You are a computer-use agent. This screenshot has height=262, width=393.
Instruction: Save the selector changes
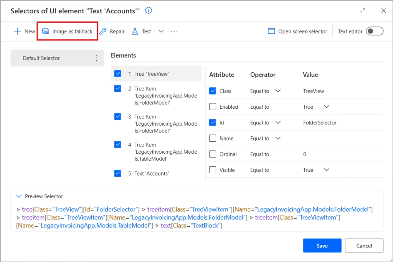(322, 245)
